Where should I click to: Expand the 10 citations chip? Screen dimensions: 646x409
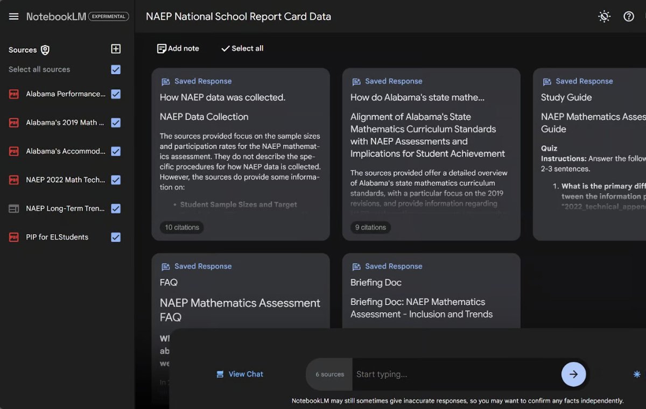point(181,227)
